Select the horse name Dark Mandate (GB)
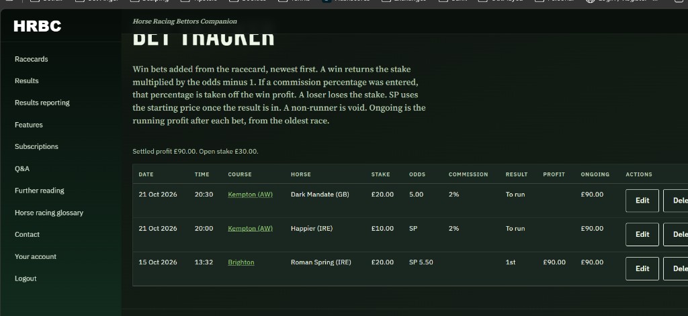The width and height of the screenshot is (688, 316). tap(320, 194)
